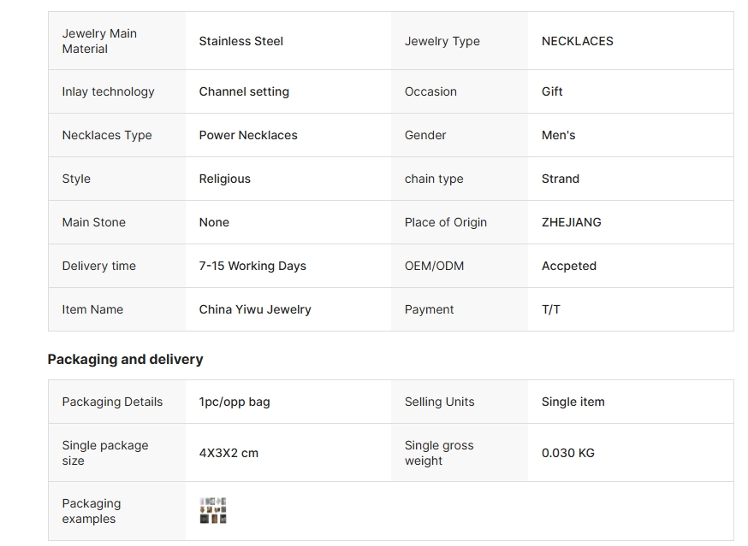Click the 0.030 KG gross weight value
Image resolution: width=748 pixels, height=546 pixels.
567,453
